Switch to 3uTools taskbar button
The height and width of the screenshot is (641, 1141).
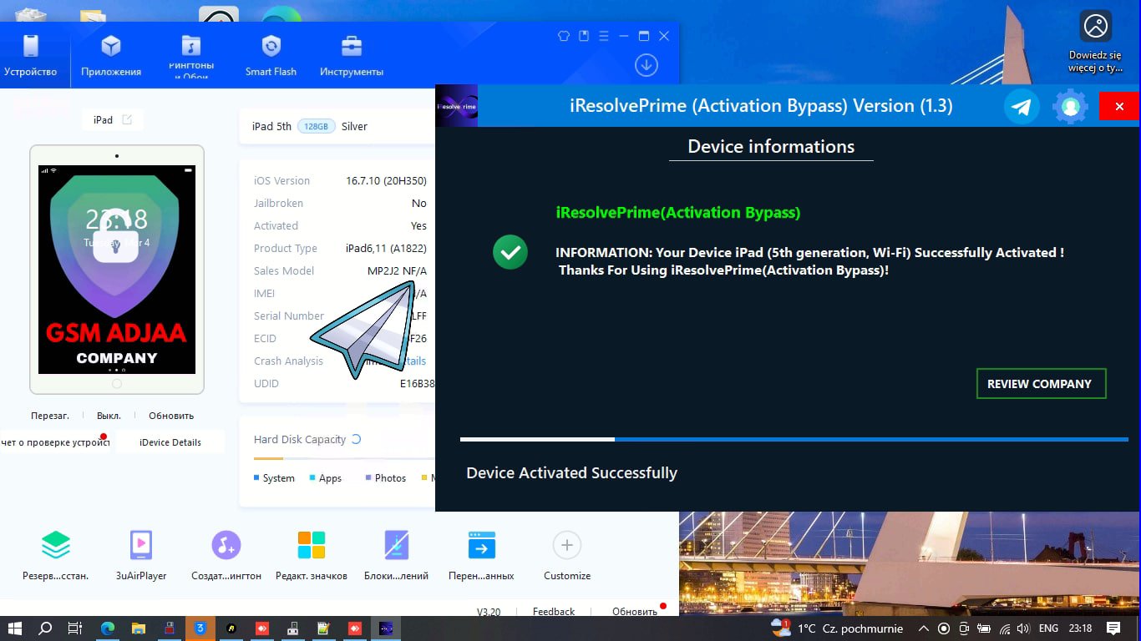coord(200,628)
